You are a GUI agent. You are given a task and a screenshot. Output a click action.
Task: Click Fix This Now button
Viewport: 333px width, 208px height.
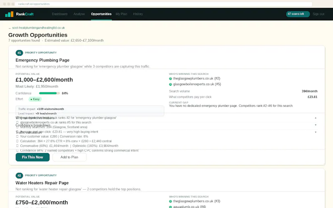[x=32, y=157]
